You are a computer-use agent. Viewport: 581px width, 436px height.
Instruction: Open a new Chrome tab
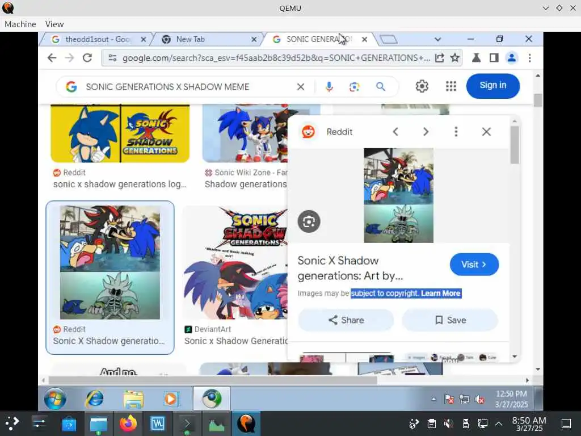[x=388, y=39]
